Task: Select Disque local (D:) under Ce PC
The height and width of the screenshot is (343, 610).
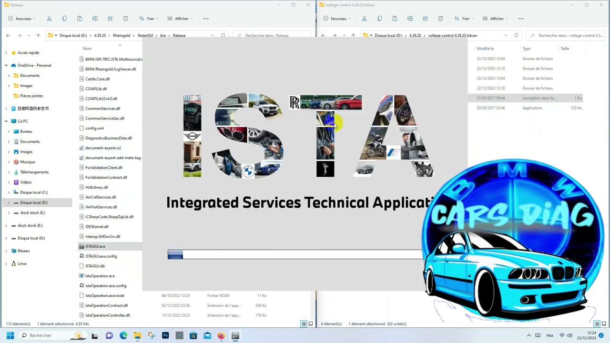Action: pos(34,202)
